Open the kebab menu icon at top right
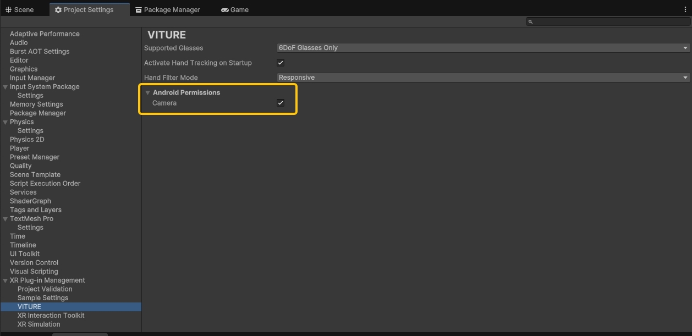 coord(684,10)
